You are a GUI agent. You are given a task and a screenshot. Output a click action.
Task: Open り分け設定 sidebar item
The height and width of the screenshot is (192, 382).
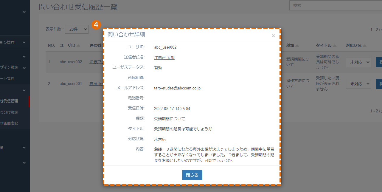point(9,112)
